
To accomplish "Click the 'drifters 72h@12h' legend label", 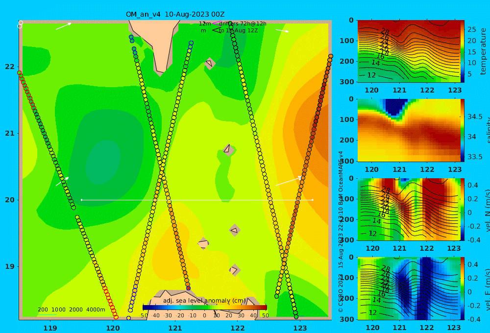I will click(243, 24).
